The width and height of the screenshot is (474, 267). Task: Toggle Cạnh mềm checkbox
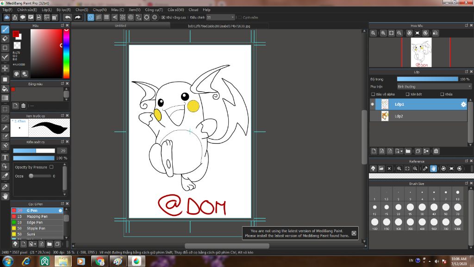tap(240, 18)
